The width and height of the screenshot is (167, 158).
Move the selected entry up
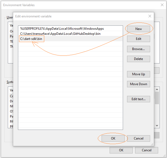(139, 74)
